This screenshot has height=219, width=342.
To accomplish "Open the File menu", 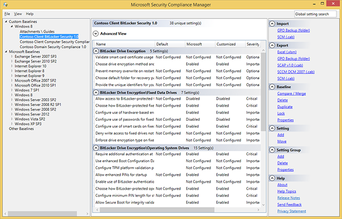I will click(x=7, y=14).
